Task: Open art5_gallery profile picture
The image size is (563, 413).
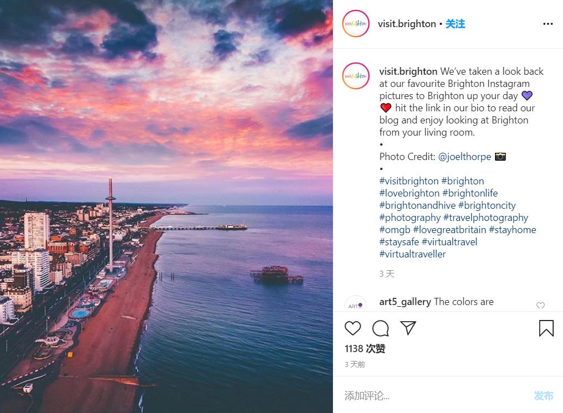Action: point(356,305)
